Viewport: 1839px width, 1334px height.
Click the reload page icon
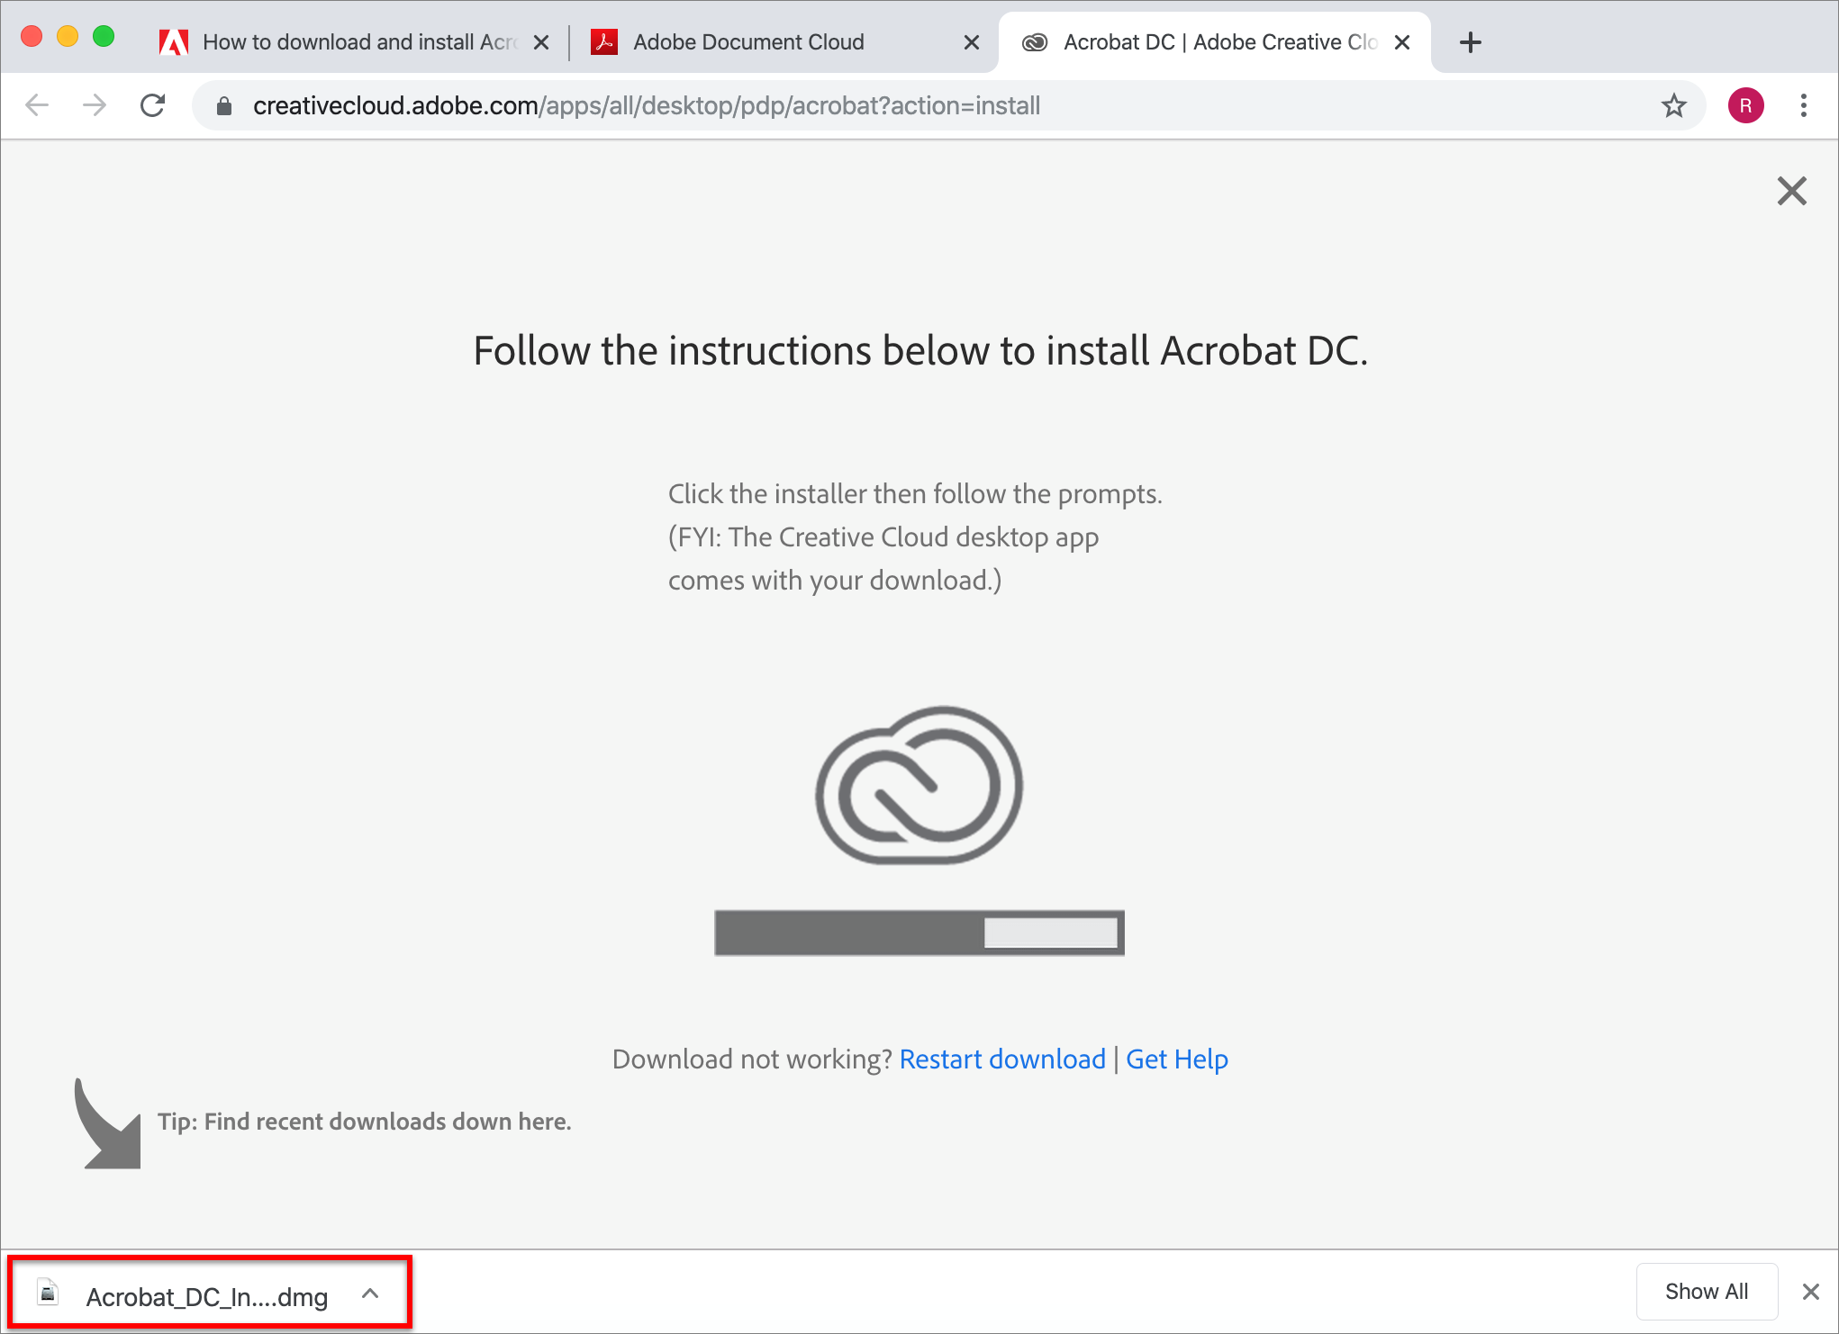point(153,105)
